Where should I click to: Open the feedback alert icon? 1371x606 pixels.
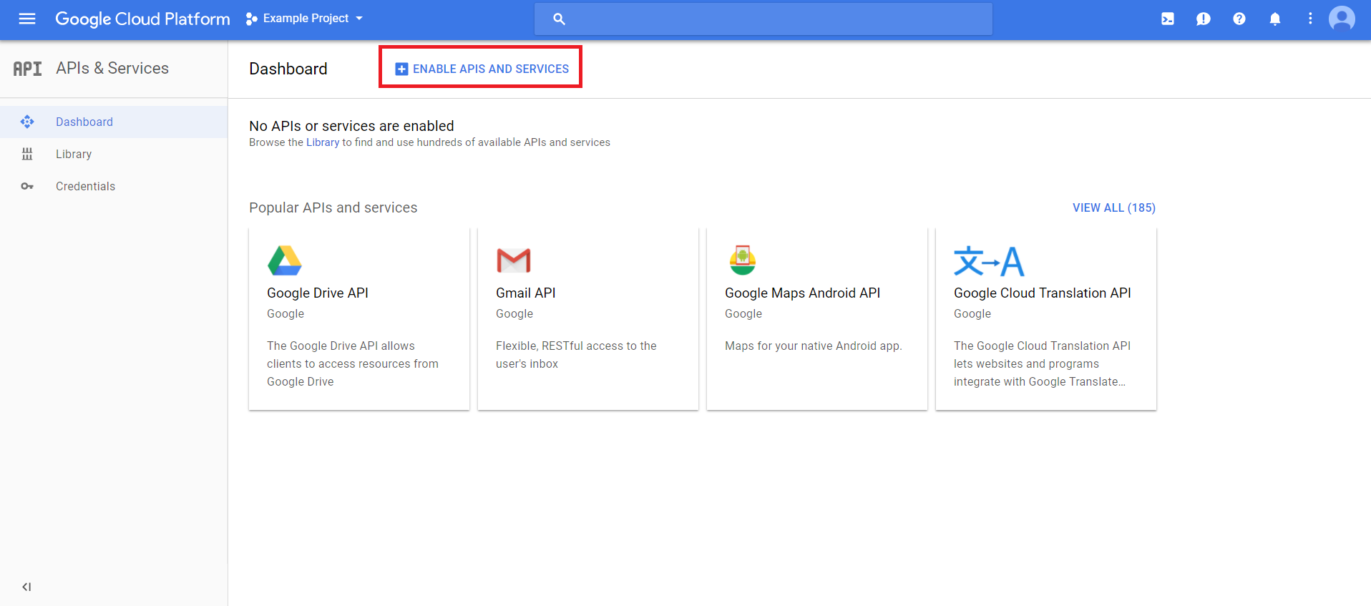point(1204,19)
